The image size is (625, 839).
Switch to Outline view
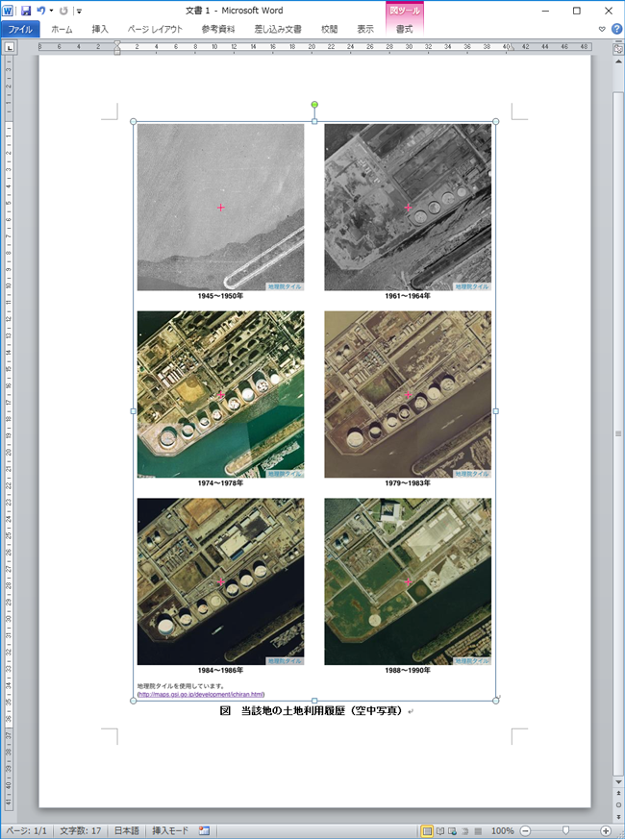(x=465, y=831)
